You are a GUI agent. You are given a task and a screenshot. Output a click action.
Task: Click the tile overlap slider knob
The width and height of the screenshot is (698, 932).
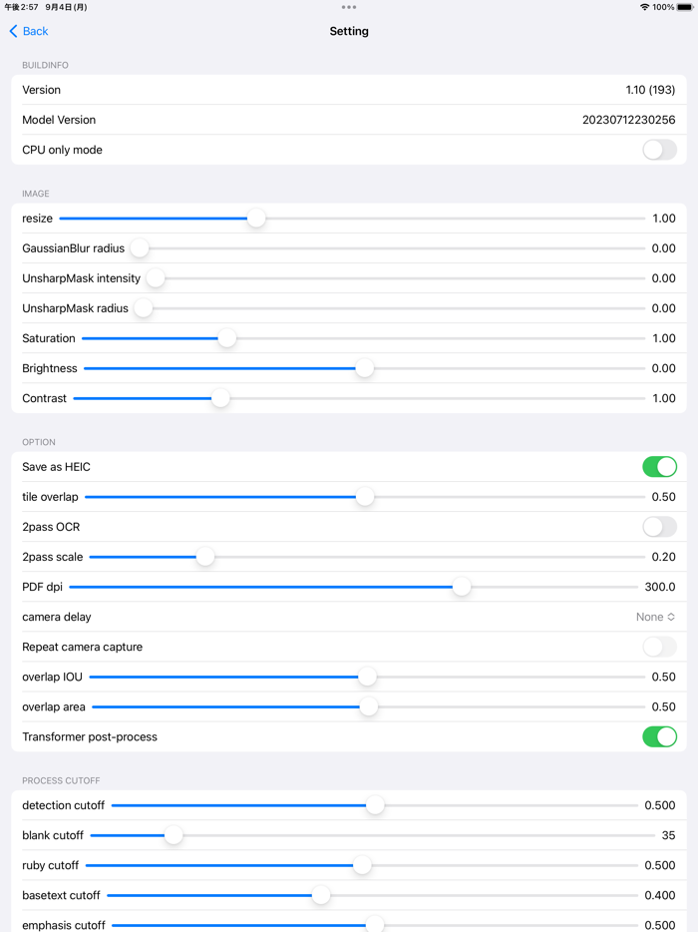pos(365,497)
